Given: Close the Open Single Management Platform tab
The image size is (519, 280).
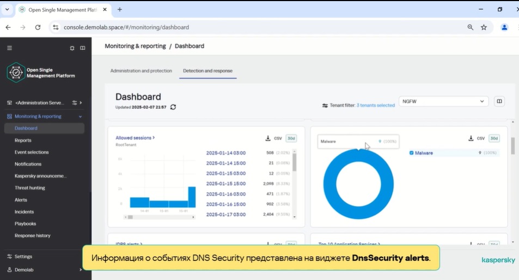Looking at the screenshot, I should (x=105, y=10).
